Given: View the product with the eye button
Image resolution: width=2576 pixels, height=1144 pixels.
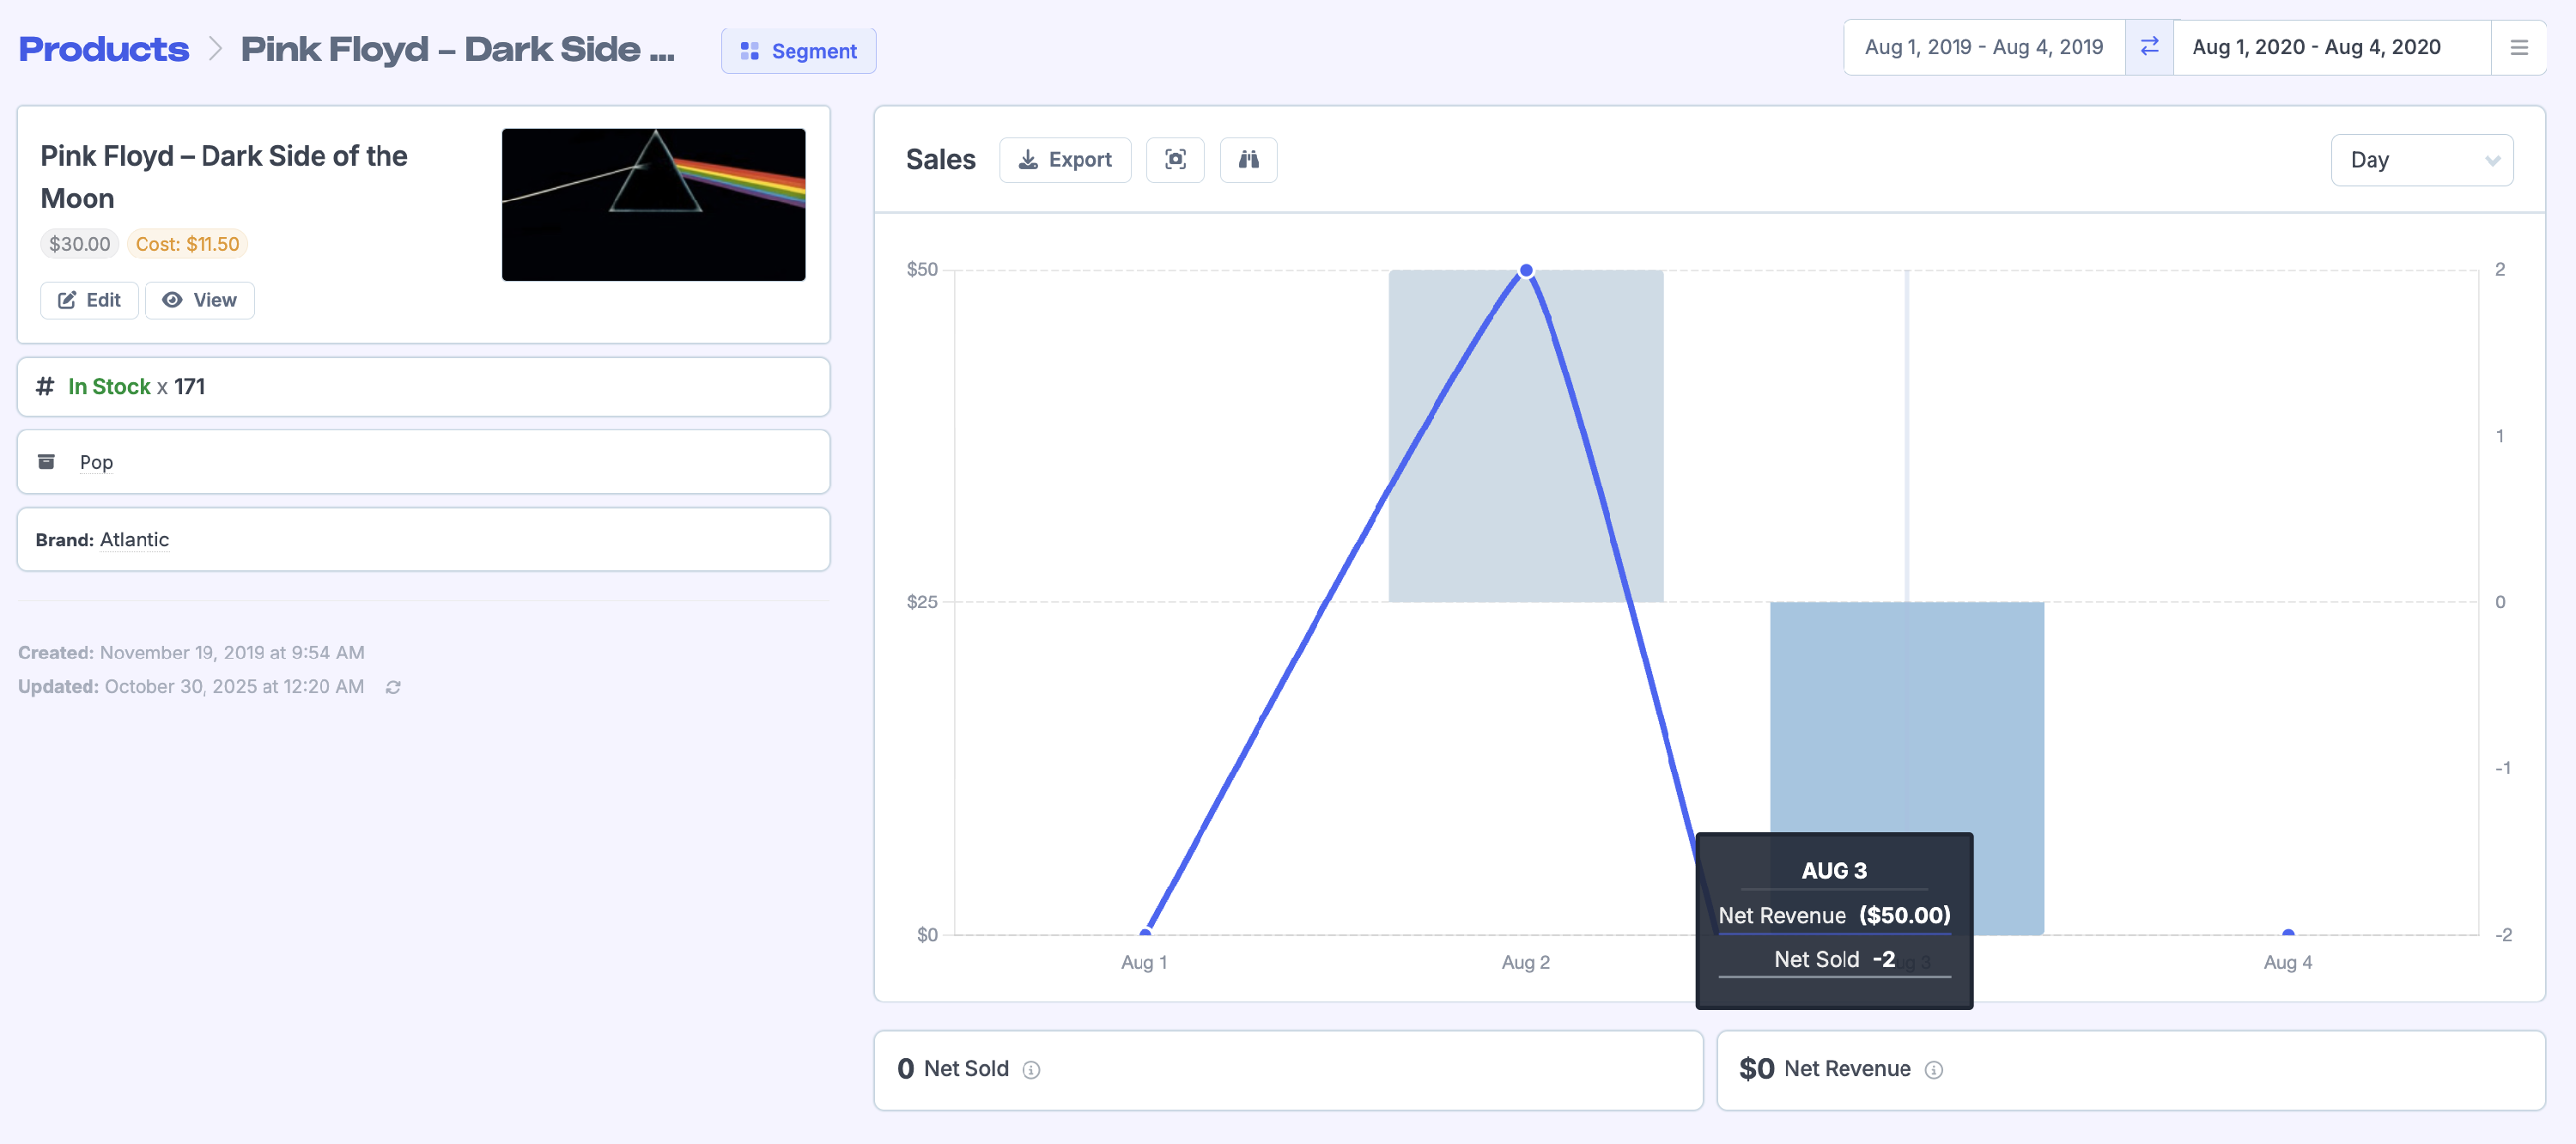Looking at the screenshot, I should (x=199, y=300).
